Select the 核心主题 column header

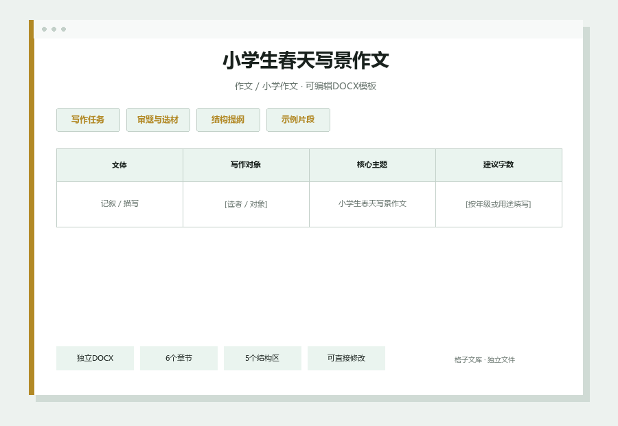click(x=372, y=166)
